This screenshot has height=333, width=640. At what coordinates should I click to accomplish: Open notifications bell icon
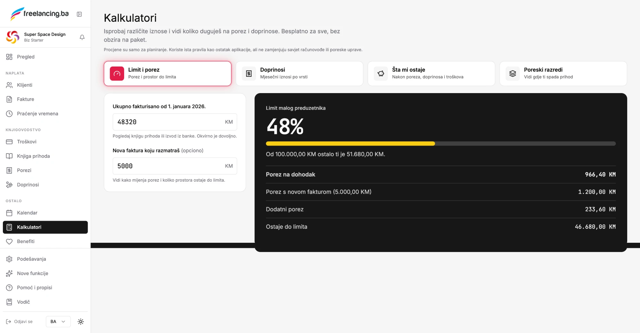[82, 37]
